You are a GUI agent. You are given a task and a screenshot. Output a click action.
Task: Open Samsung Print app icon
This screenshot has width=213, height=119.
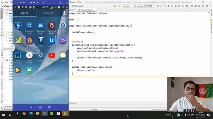(x=41, y=26)
